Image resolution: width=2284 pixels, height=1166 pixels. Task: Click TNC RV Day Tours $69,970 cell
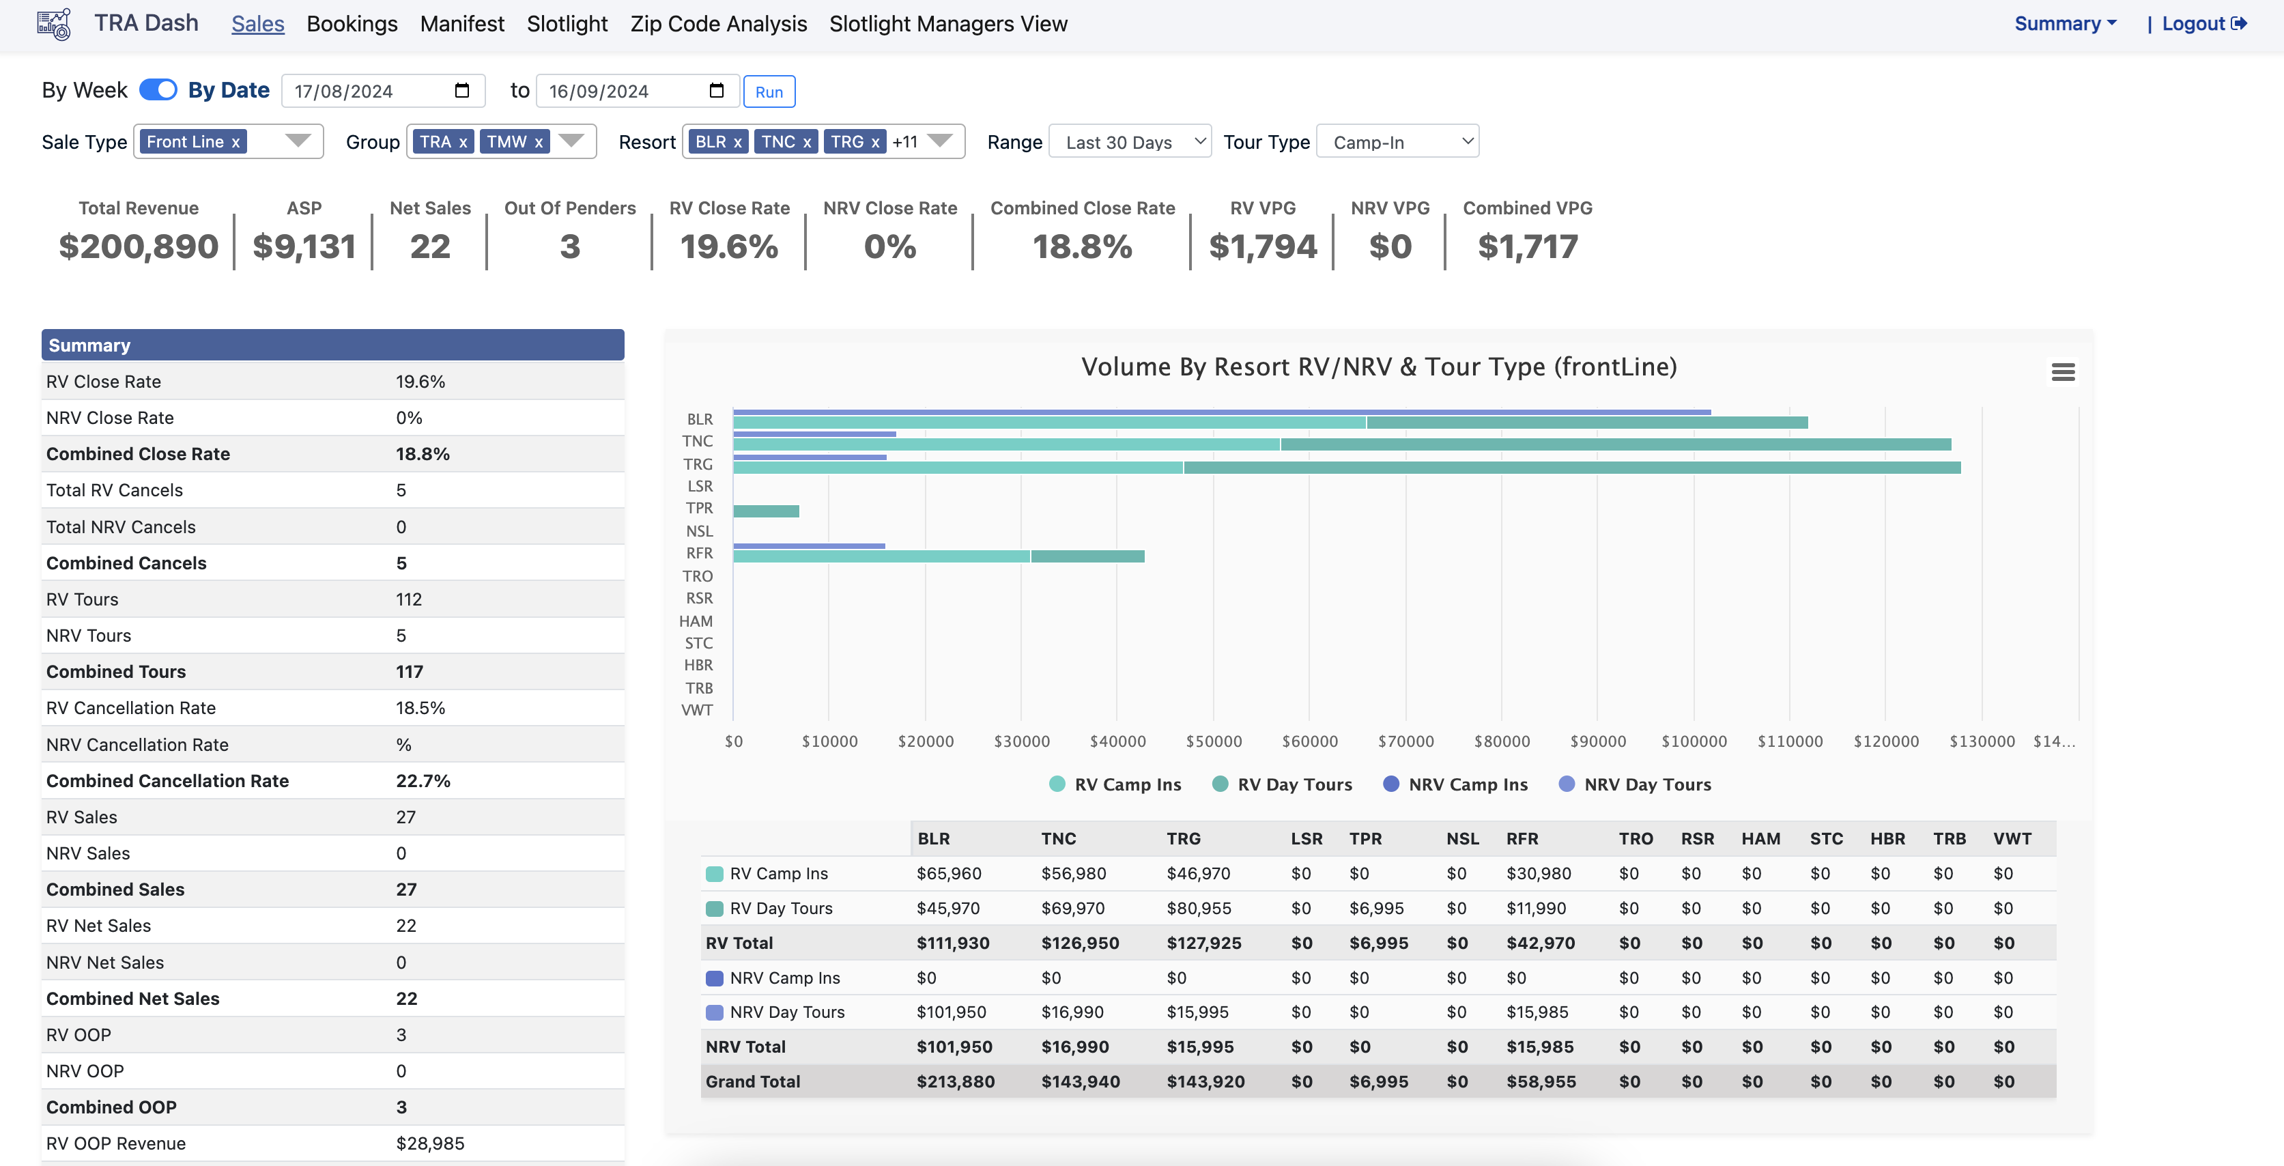tap(1072, 908)
